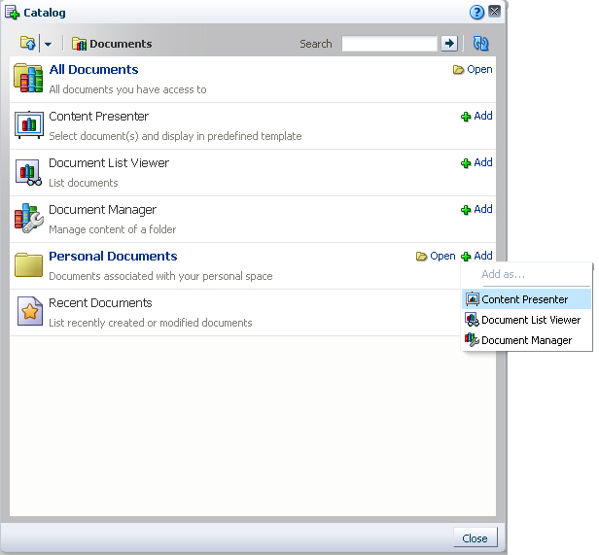
Task: Open the Catalog help icon
Action: click(476, 13)
